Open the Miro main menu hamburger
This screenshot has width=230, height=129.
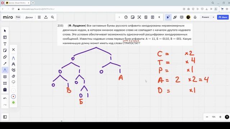[39, 17]
